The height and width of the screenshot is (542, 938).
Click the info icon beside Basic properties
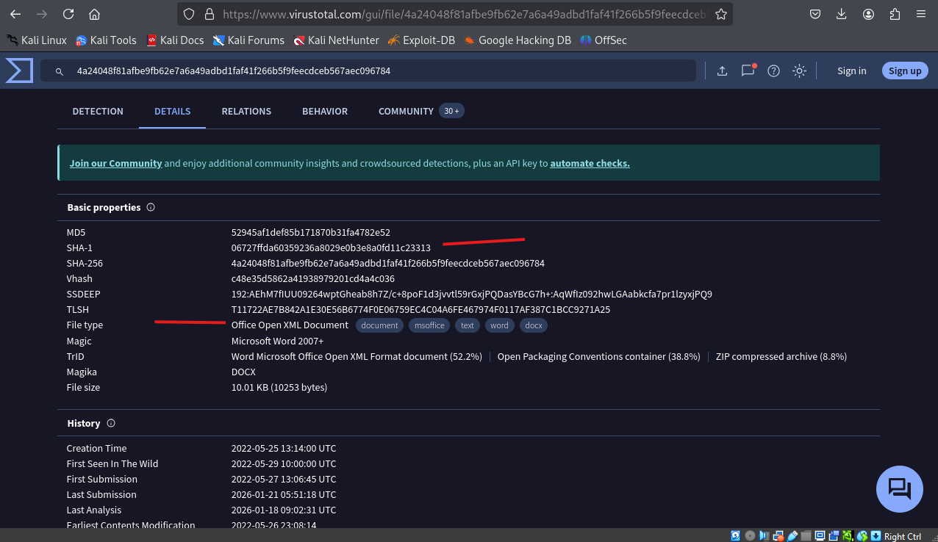(151, 207)
